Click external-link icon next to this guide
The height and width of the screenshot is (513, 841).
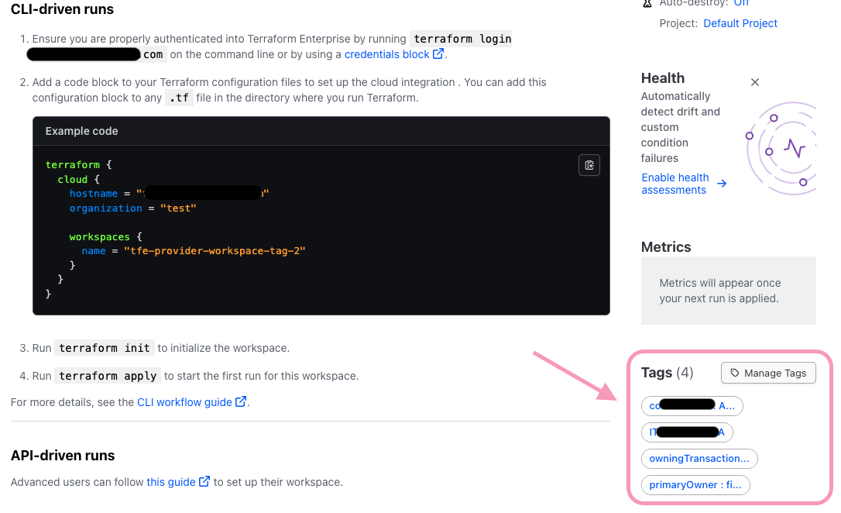204,482
